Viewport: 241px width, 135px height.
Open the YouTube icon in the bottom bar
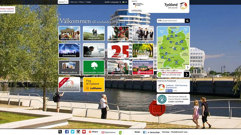[x=84, y=132]
